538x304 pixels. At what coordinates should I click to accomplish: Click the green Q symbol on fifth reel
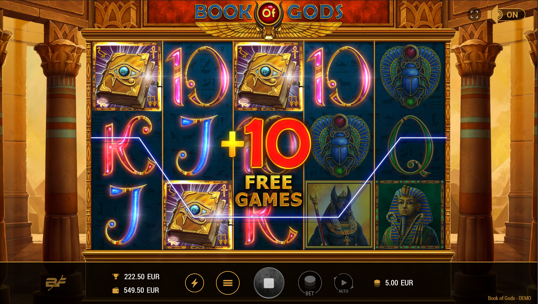tap(410, 146)
